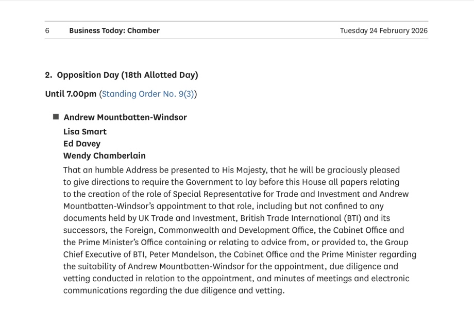
Task: Click the bold Andrew Mountbatten-Windsor motion title
Action: tap(125, 117)
